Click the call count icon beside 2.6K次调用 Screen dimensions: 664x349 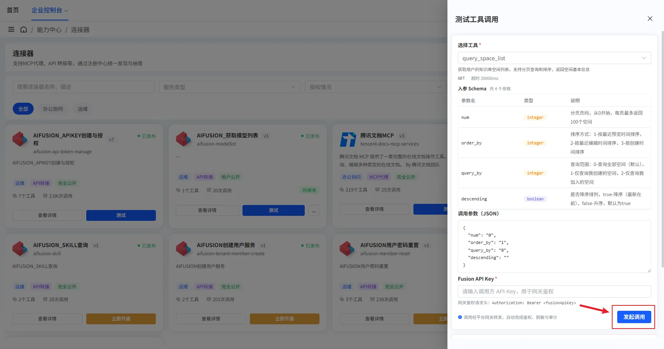[45, 196]
